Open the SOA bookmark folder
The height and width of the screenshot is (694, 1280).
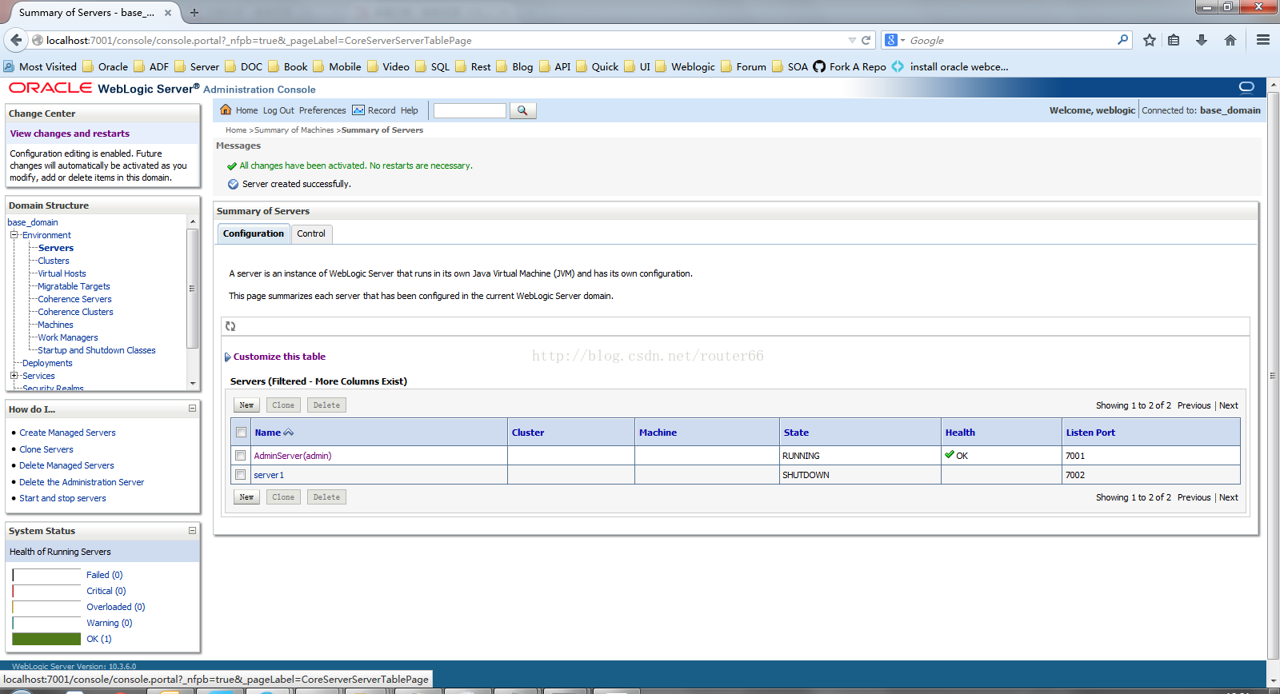tap(790, 66)
